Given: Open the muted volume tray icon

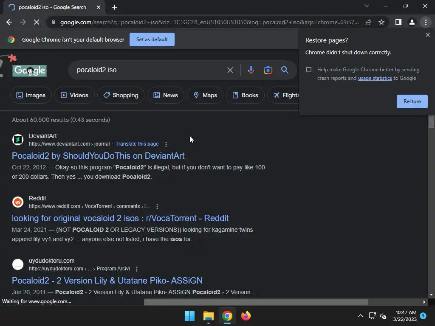Looking at the screenshot, I should click(383, 316).
